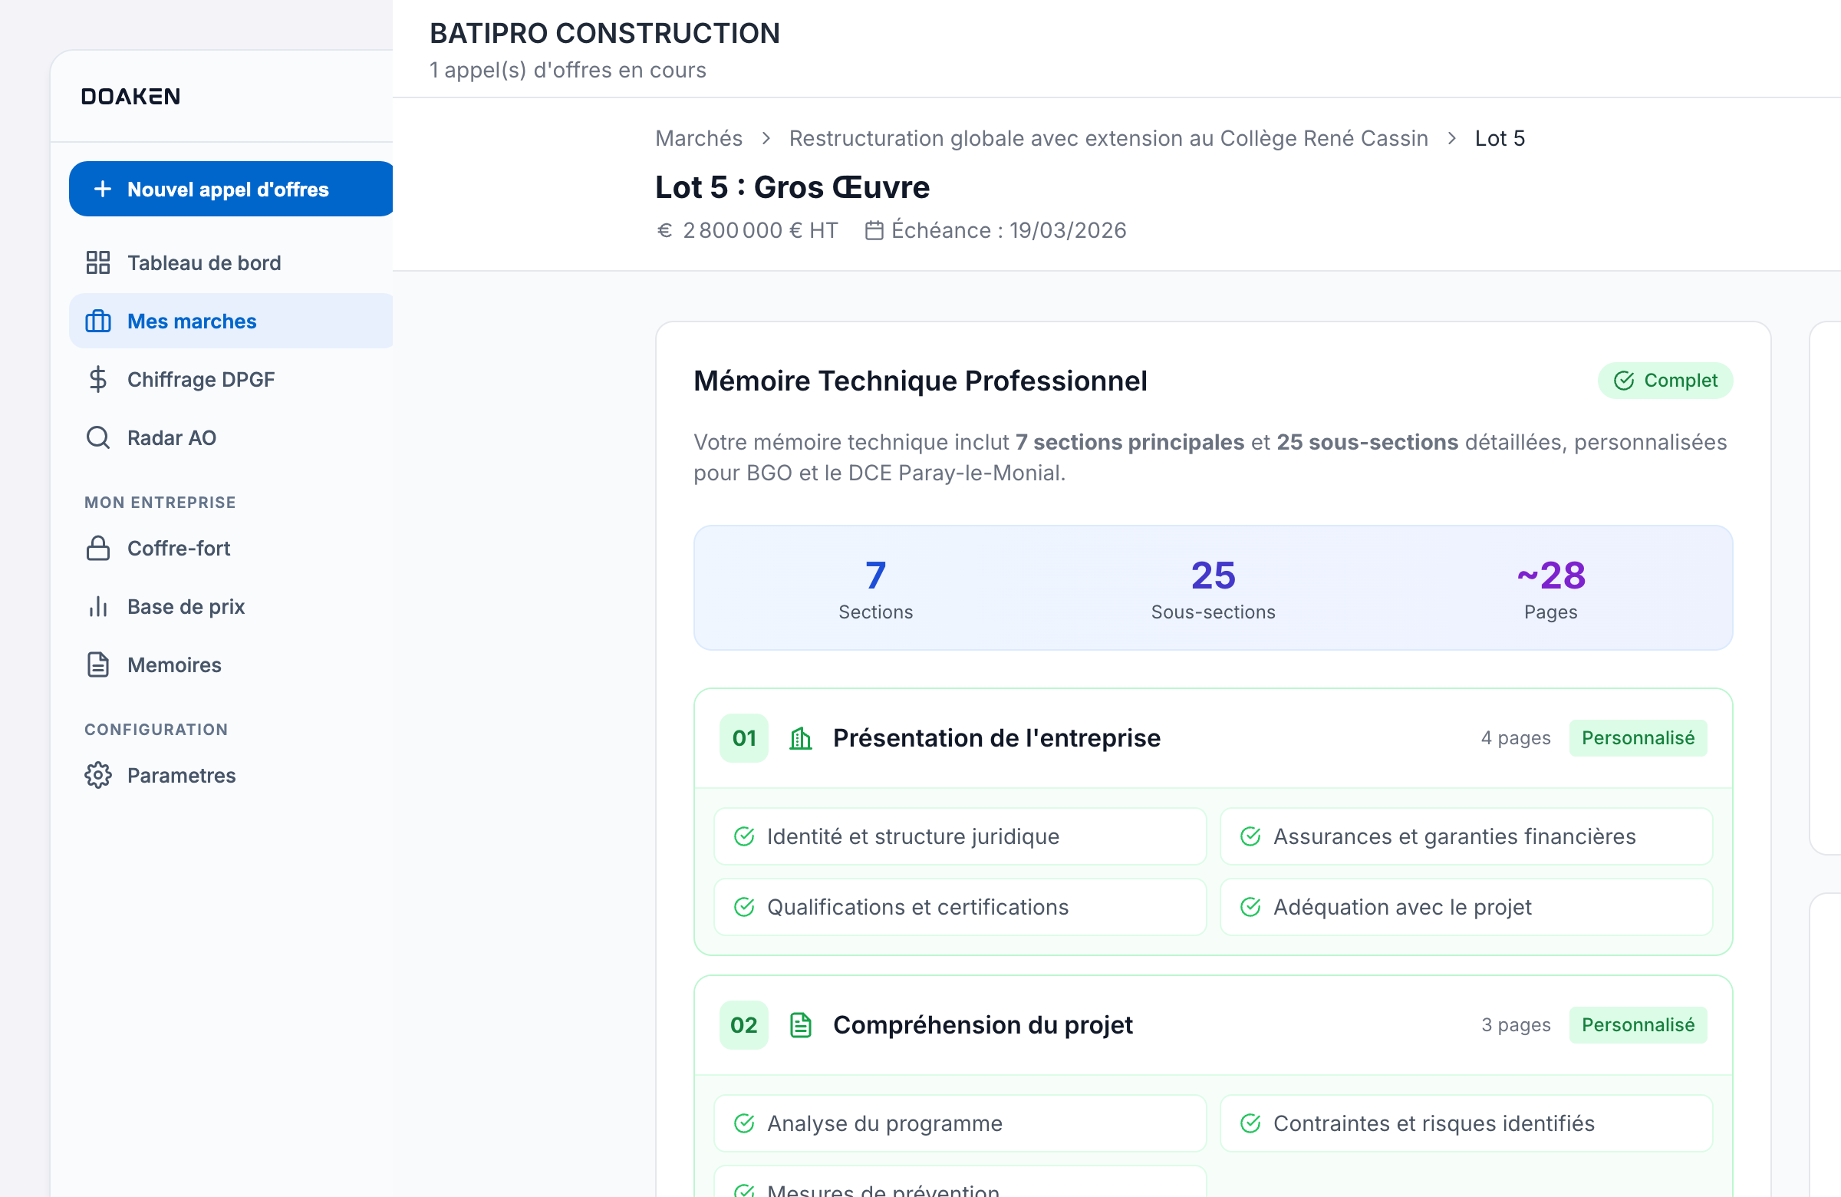
Task: Select the Base de prix chart icon
Action: click(98, 607)
